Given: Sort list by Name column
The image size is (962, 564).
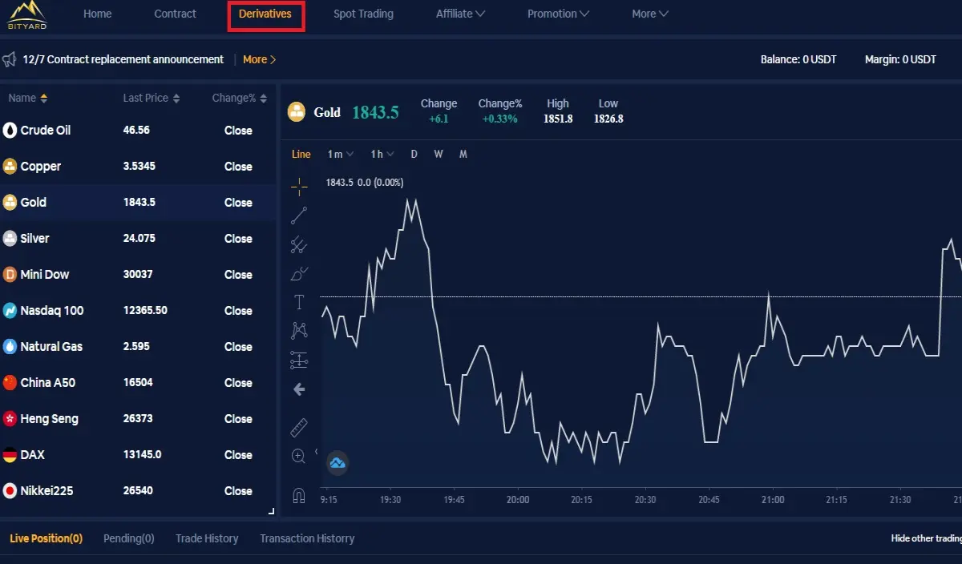Looking at the screenshot, I should point(28,98).
